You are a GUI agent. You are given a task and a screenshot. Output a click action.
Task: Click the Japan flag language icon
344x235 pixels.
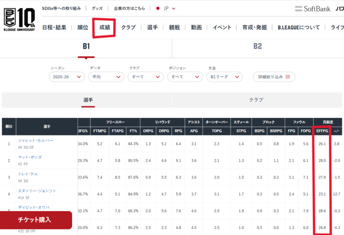[158, 8]
